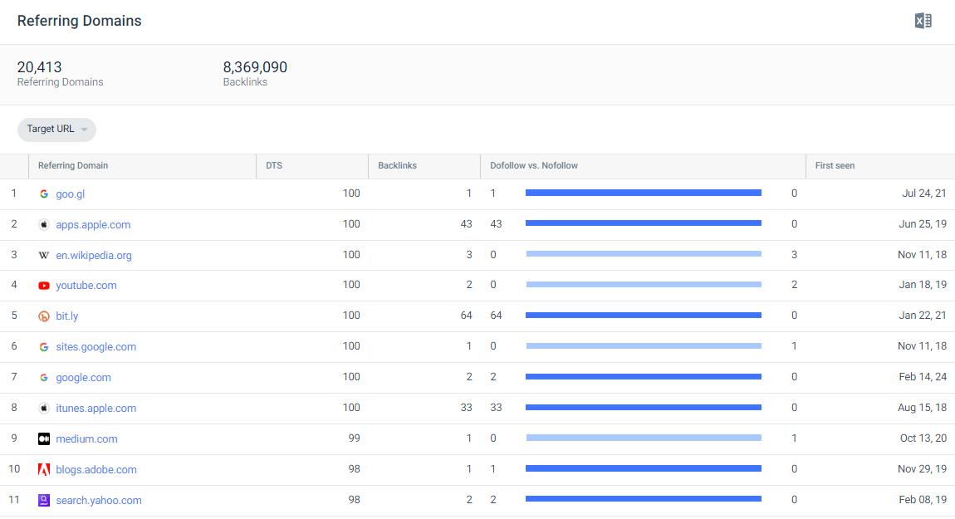Click the Google icon beside sites.google.com
The image size is (955, 519).
(x=43, y=346)
